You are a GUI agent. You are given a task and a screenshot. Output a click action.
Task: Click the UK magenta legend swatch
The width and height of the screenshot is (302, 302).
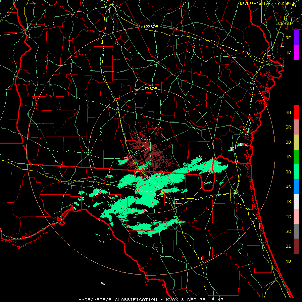coord(296,53)
